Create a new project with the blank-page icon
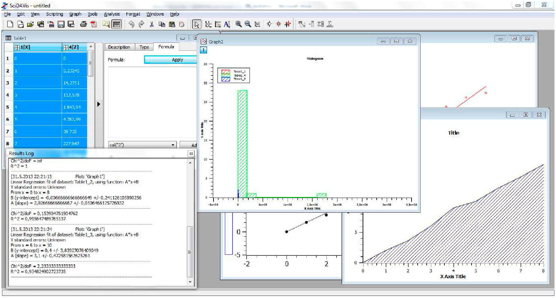The width and height of the screenshot is (556, 298). pos(10,24)
